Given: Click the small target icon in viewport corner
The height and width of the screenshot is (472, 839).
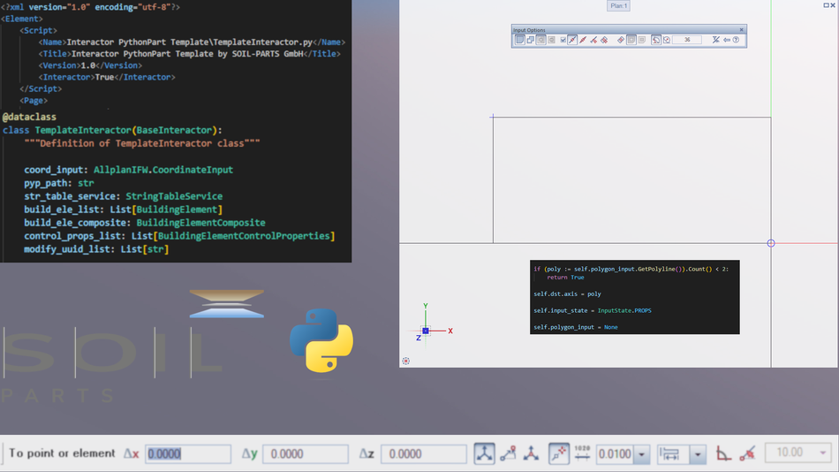Looking at the screenshot, I should pos(406,361).
